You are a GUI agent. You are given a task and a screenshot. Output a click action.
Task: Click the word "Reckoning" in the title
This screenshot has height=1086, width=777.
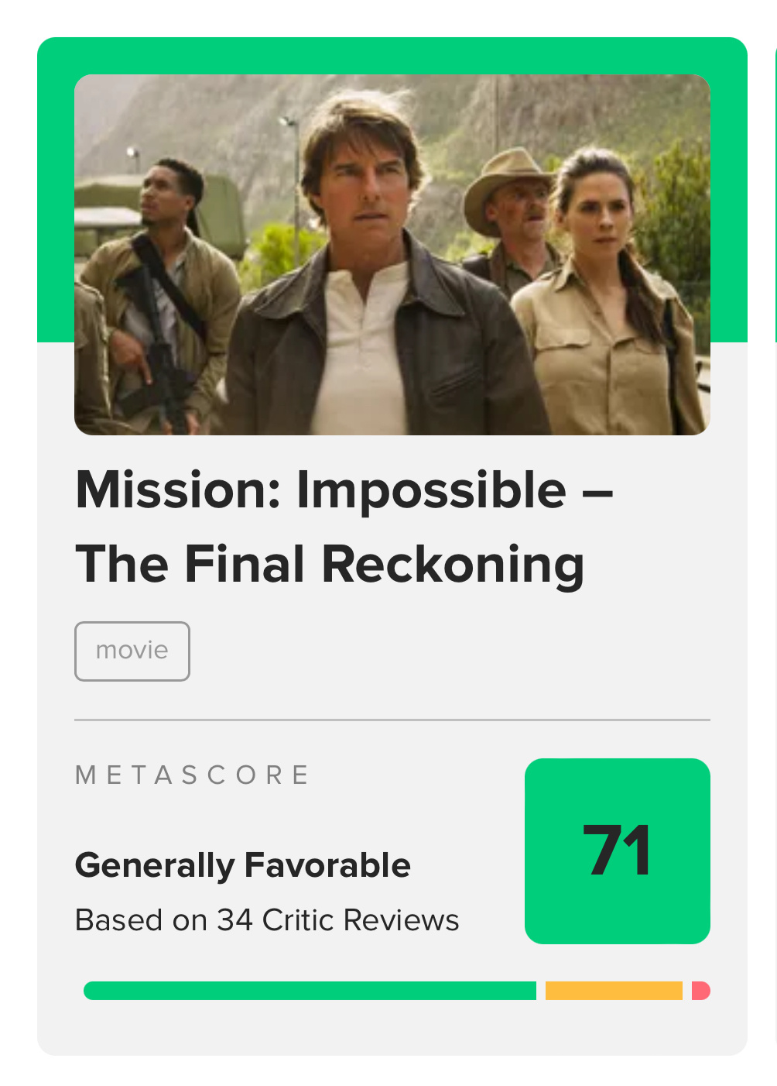(x=453, y=564)
